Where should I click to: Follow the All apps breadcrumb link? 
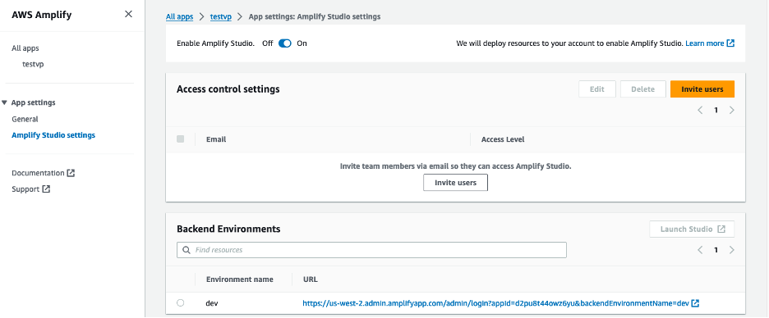pos(179,16)
